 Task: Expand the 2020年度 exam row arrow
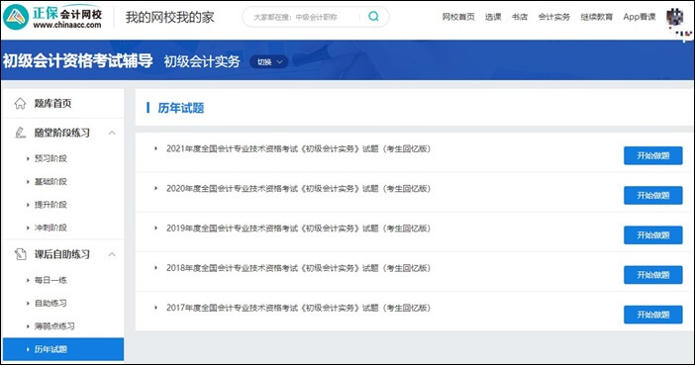(x=155, y=188)
